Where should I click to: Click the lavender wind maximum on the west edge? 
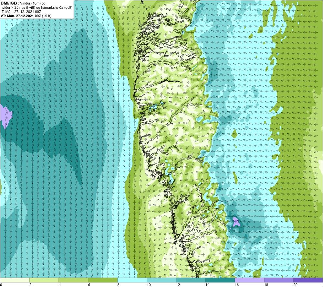point(5,116)
